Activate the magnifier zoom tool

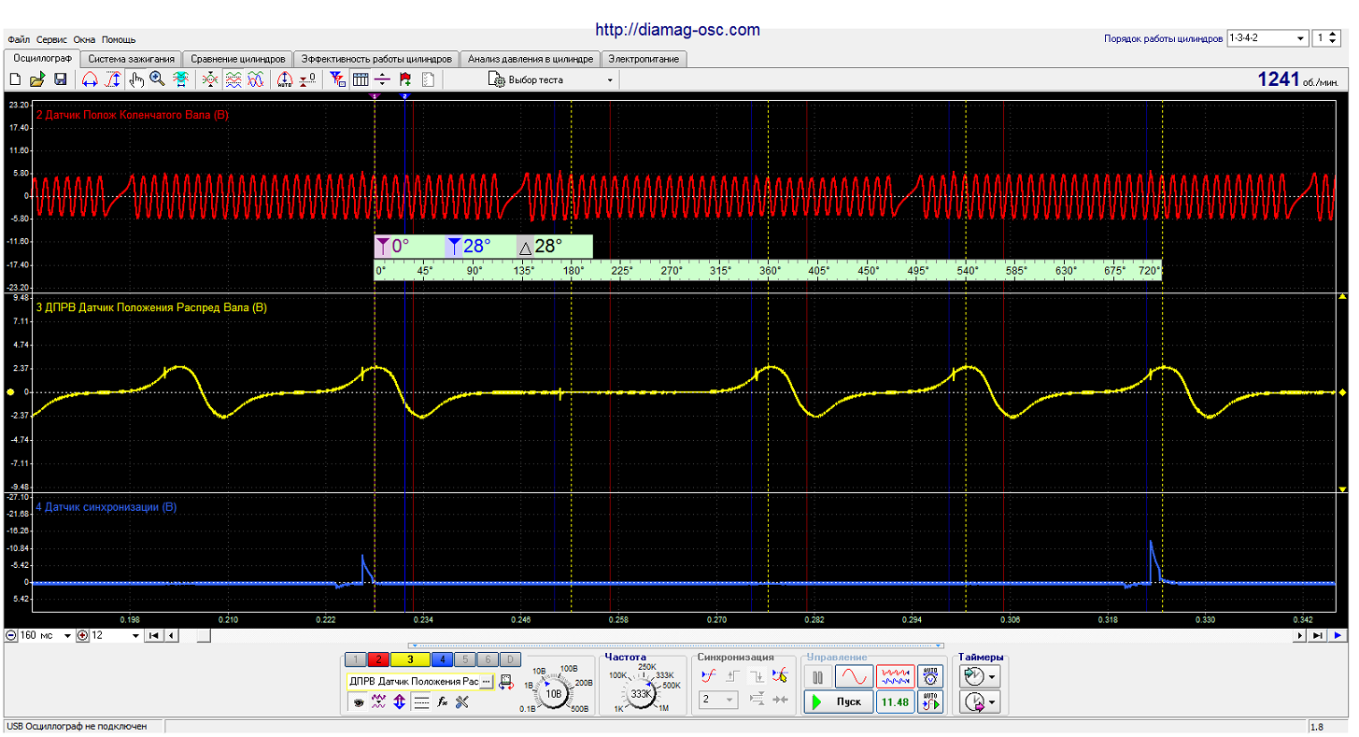tap(157, 79)
